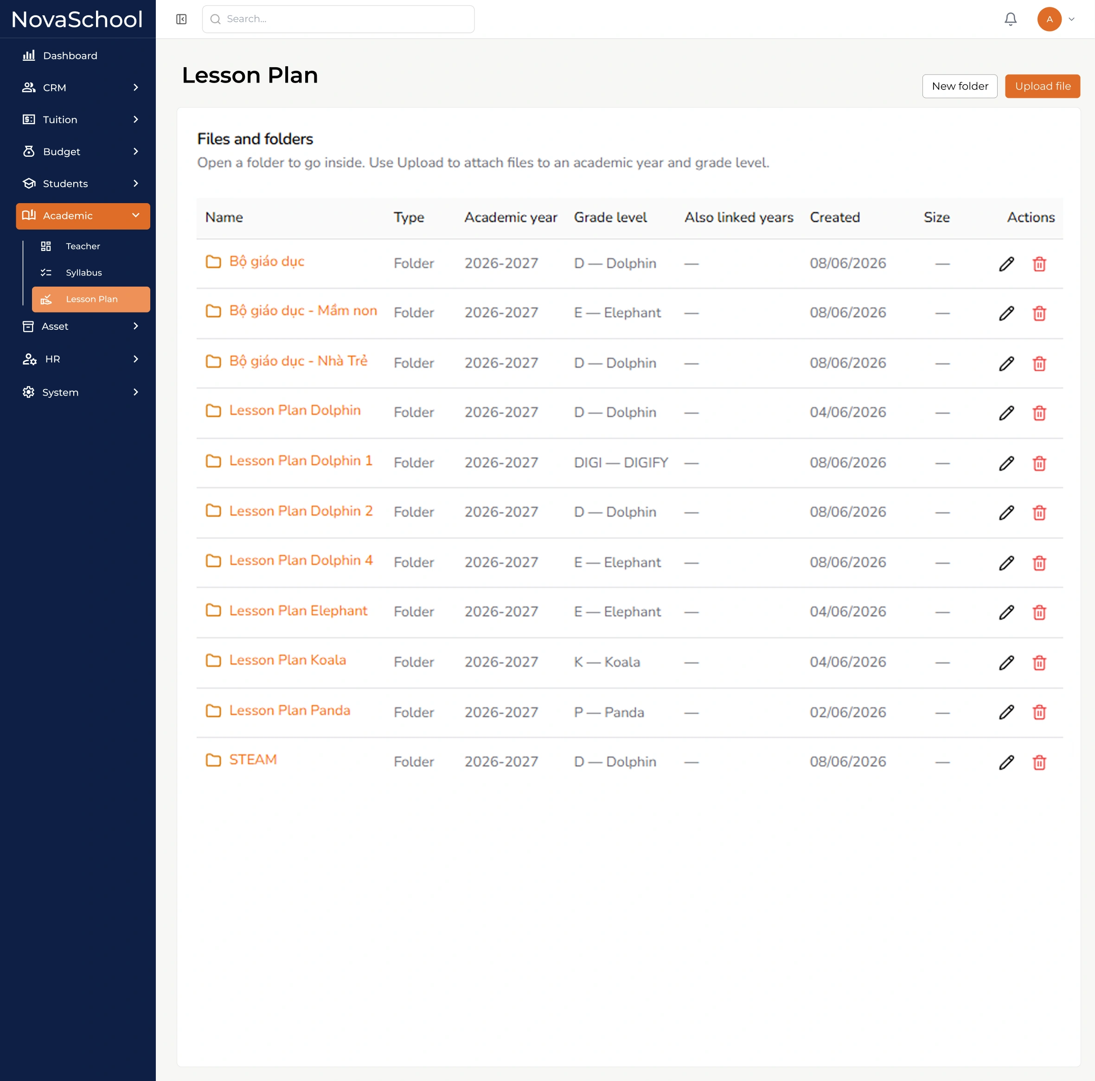1095x1081 pixels.
Task: Expand the Budget menu chevron
Action: pos(135,151)
